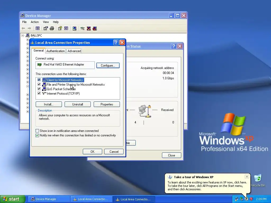Click the 2:09 PM taskbar clock

click(x=261, y=199)
